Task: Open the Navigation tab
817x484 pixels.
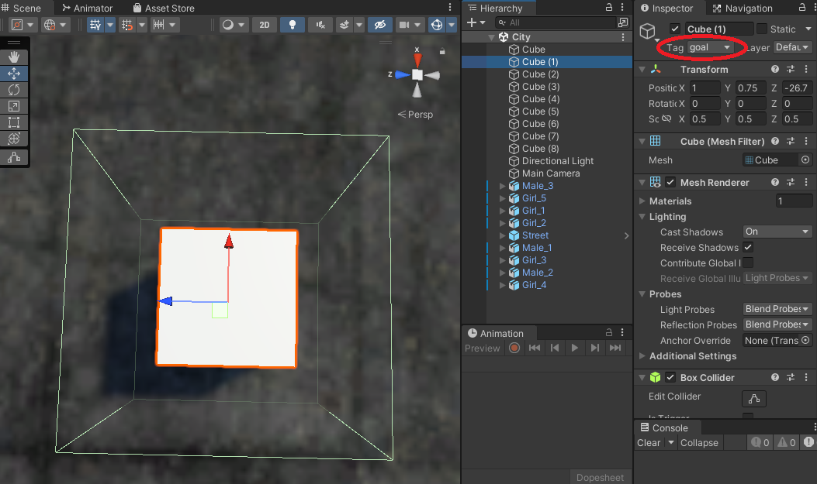Action: pyautogui.click(x=742, y=8)
